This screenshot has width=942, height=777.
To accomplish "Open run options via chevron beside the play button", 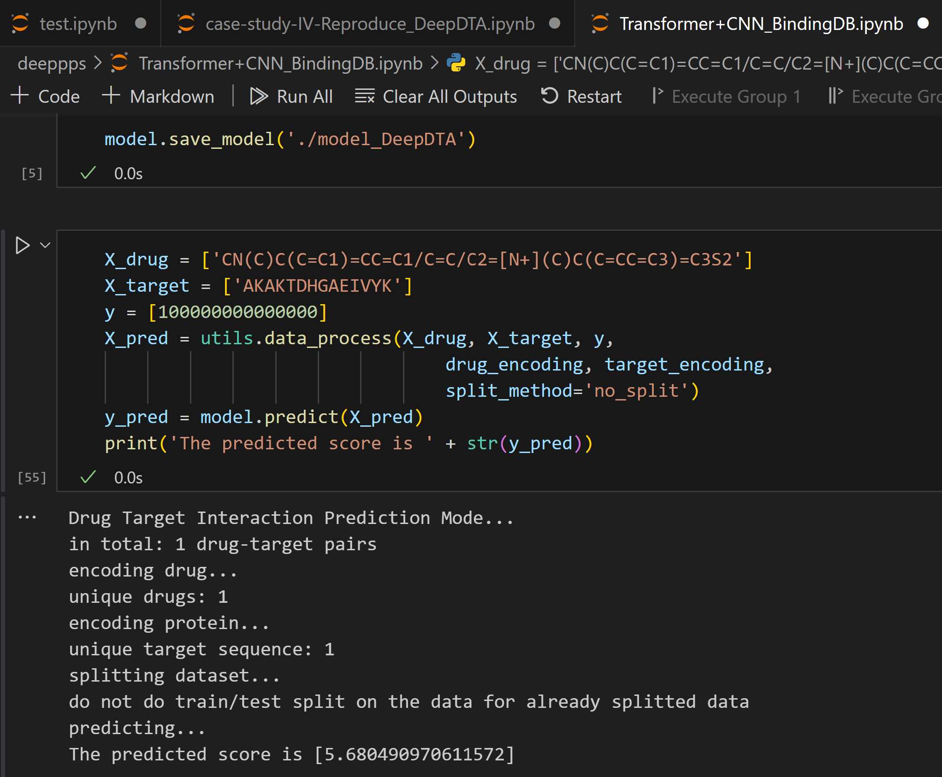I will coord(44,245).
